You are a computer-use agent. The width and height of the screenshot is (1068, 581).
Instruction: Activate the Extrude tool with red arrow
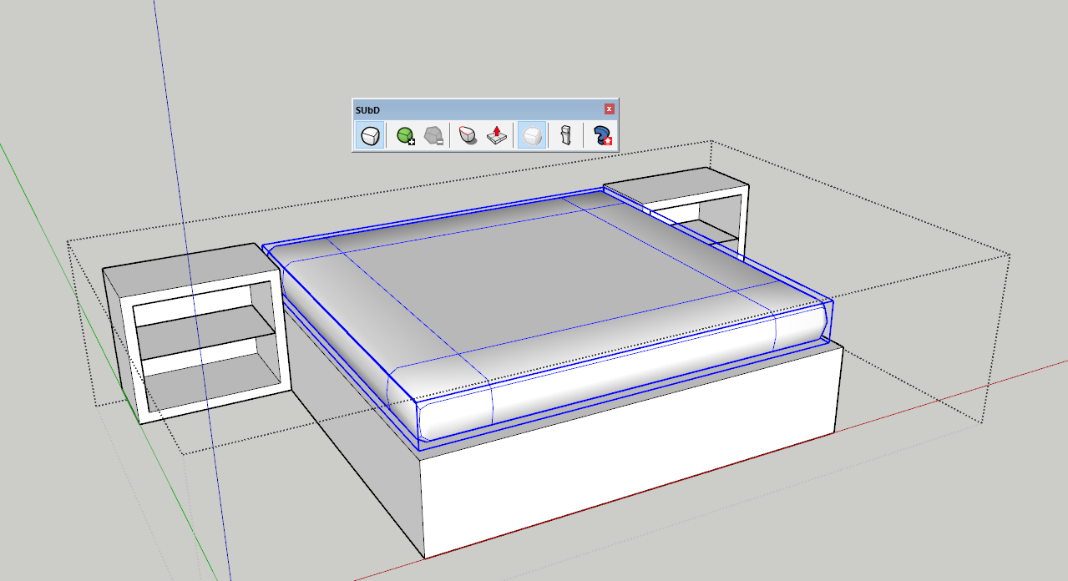point(496,136)
